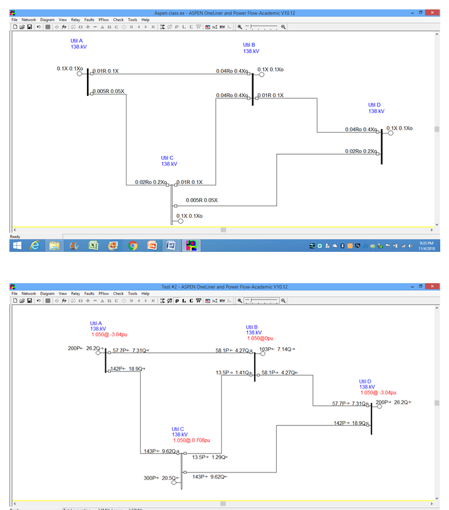Open Check menu in Test #2 window
Screen dimensions: 449x510
118,294
